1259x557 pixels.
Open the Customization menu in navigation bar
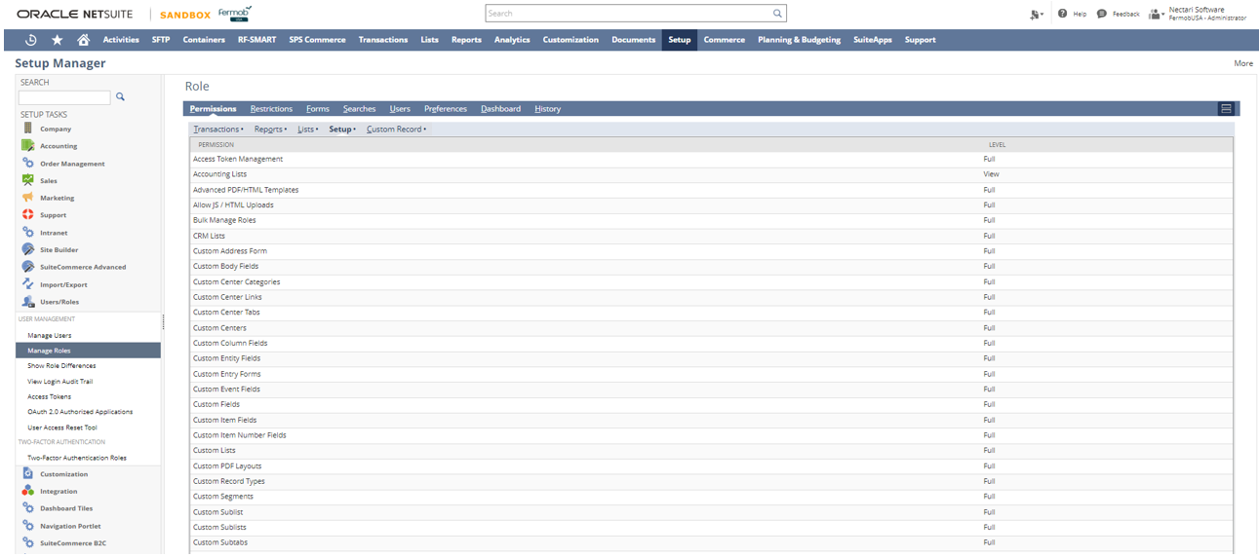pyautogui.click(x=570, y=40)
